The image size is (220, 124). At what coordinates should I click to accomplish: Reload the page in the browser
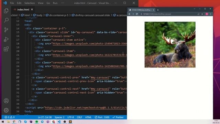tap(137, 14)
